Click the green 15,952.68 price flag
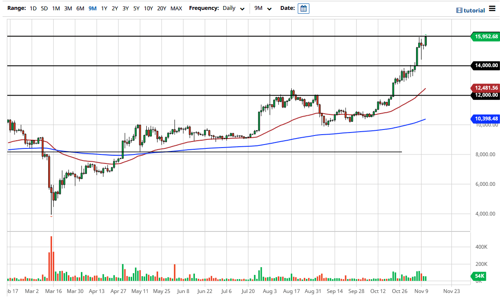This screenshot has height=299, width=500. tap(485, 37)
